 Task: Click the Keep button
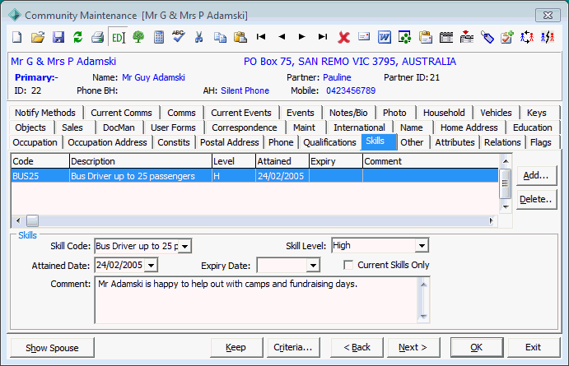point(236,348)
